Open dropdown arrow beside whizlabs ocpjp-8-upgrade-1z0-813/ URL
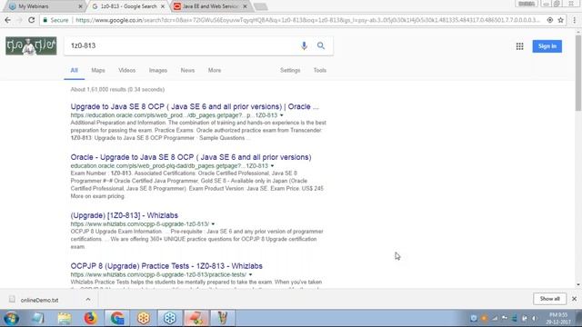 click(x=213, y=224)
